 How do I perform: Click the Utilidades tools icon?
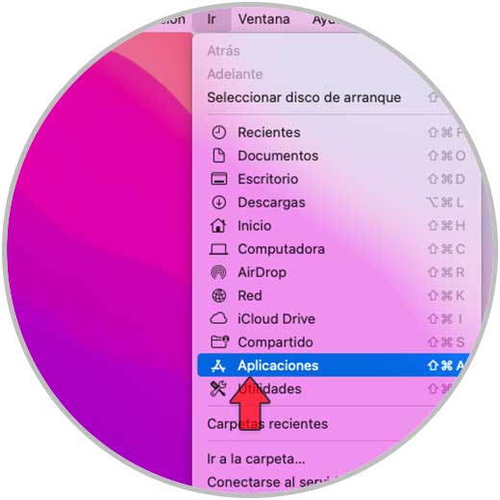[x=218, y=388]
